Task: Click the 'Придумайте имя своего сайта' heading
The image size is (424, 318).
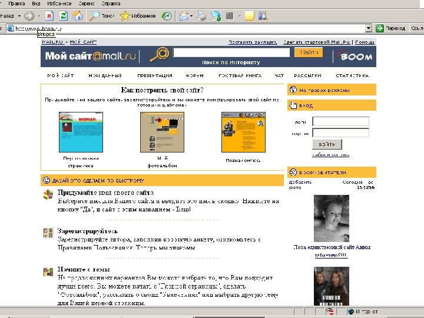Action: [x=105, y=193]
